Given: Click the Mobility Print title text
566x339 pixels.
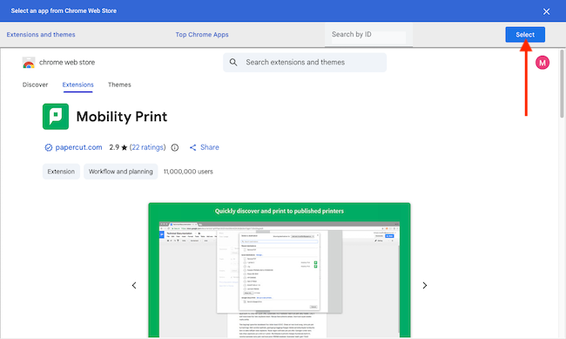Looking at the screenshot, I should point(122,117).
